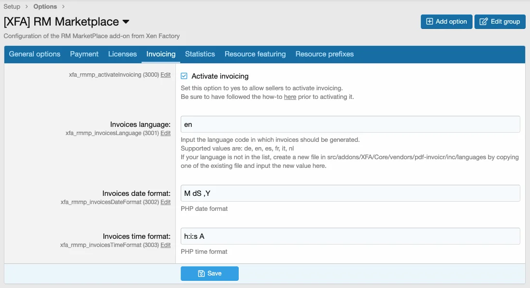View the Statistics tab
530x288 pixels.
200,54
